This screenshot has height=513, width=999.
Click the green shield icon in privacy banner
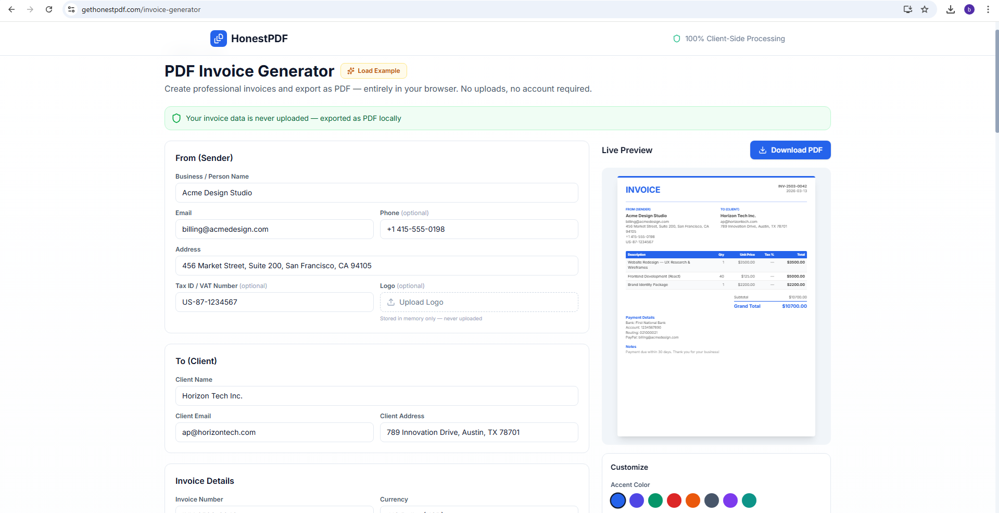[176, 118]
